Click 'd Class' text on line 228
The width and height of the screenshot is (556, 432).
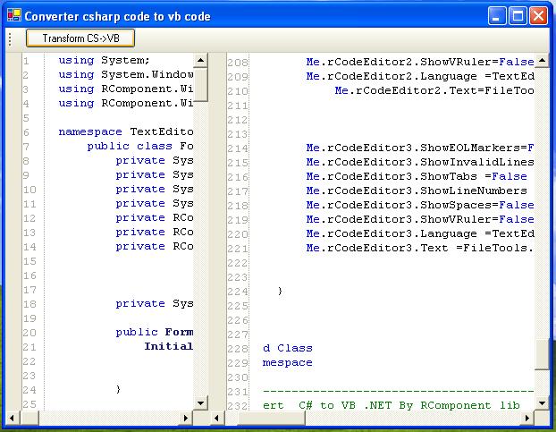point(288,348)
